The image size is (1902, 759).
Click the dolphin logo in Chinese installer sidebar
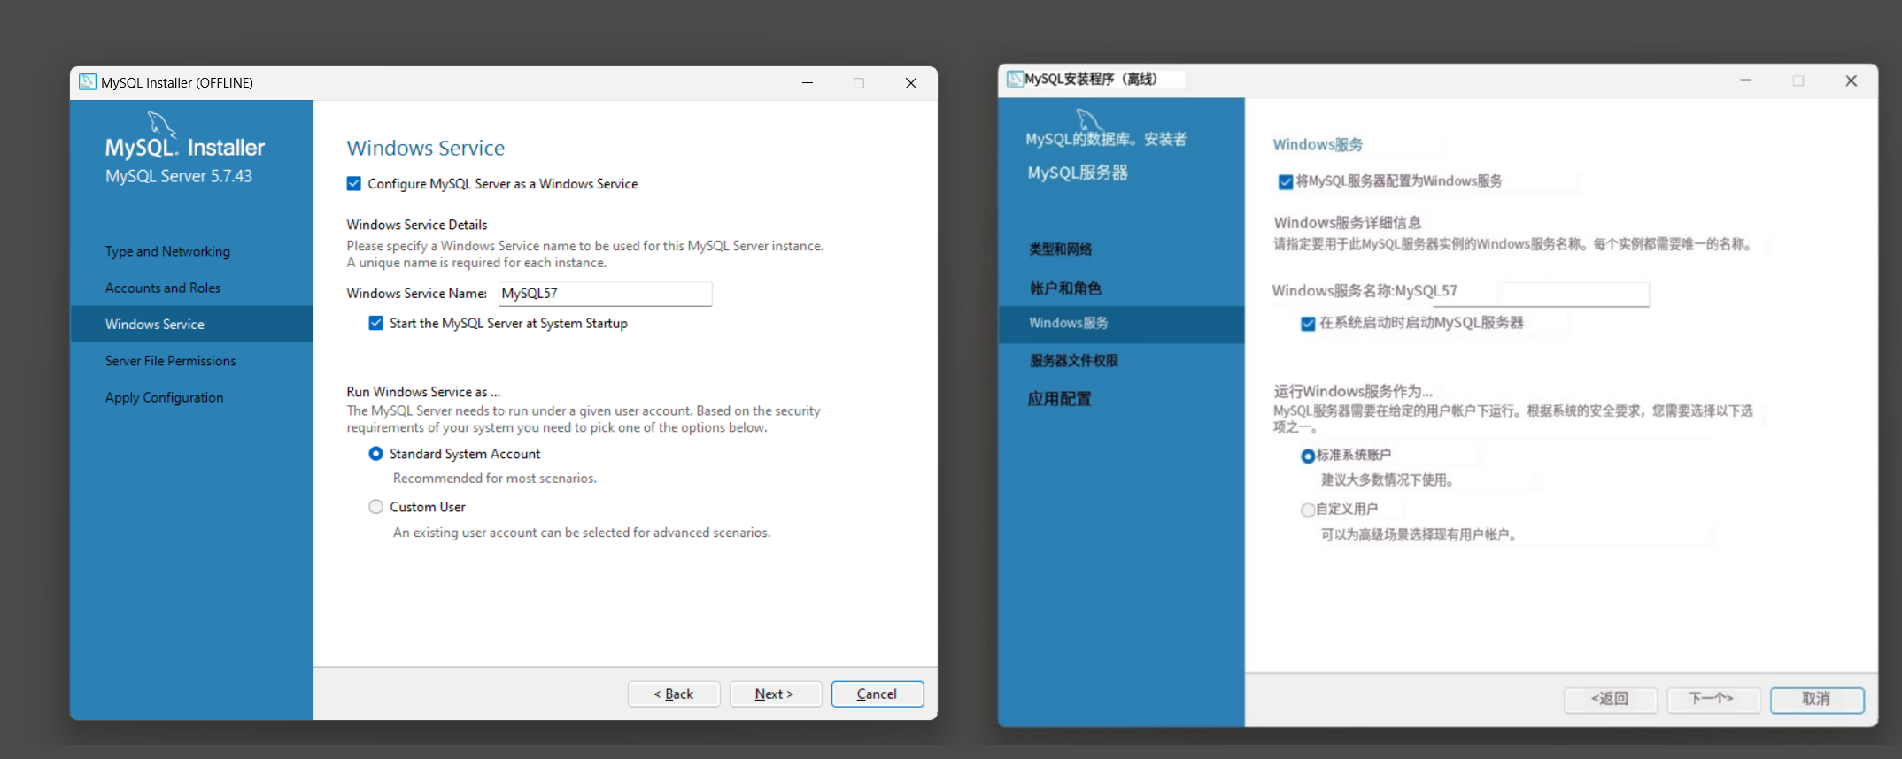(1088, 119)
